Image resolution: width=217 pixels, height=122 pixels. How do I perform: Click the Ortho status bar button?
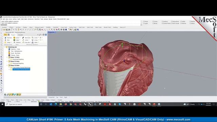(x=62, y=102)
